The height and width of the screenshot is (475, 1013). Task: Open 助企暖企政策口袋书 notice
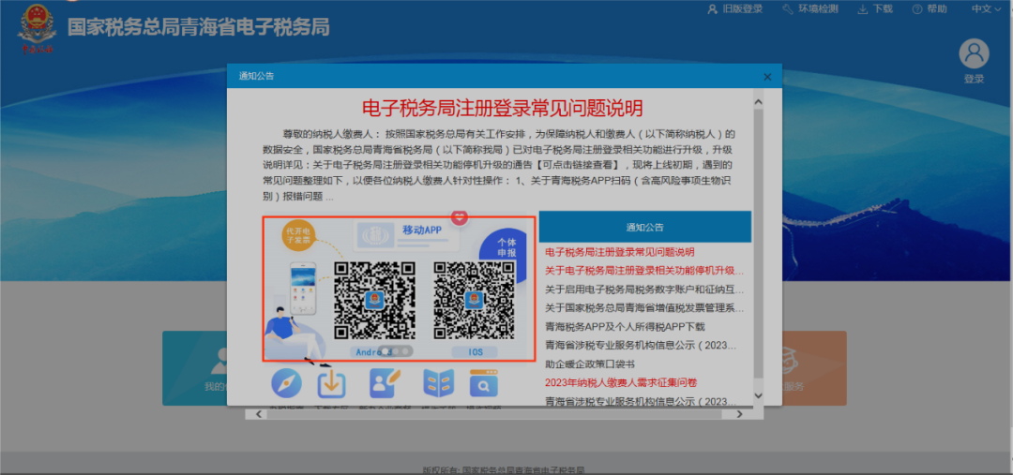(x=590, y=364)
